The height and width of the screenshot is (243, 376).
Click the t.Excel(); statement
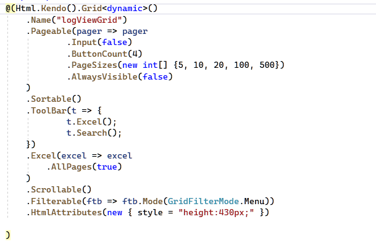pyautogui.click(x=91, y=122)
